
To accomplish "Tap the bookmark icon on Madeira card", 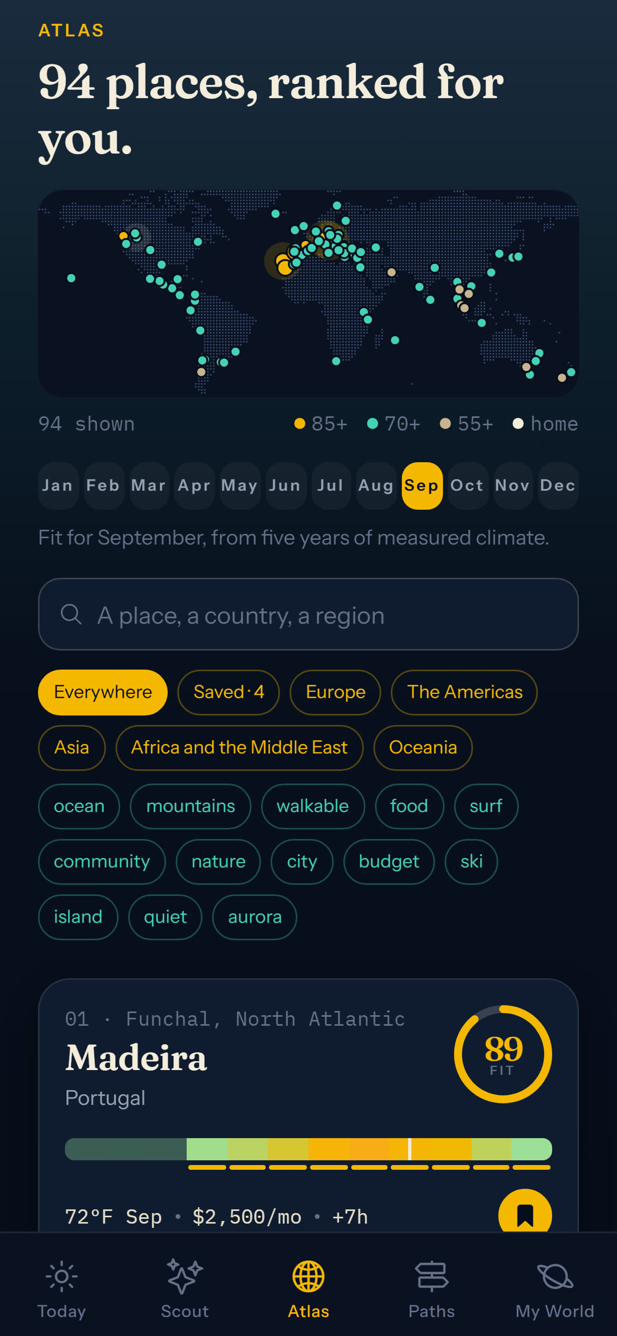I will click(525, 1215).
